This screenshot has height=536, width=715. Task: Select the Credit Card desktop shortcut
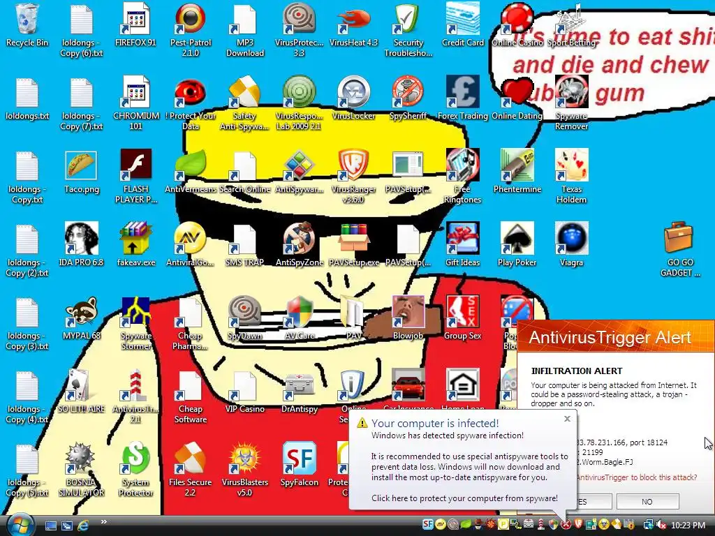[x=463, y=18]
